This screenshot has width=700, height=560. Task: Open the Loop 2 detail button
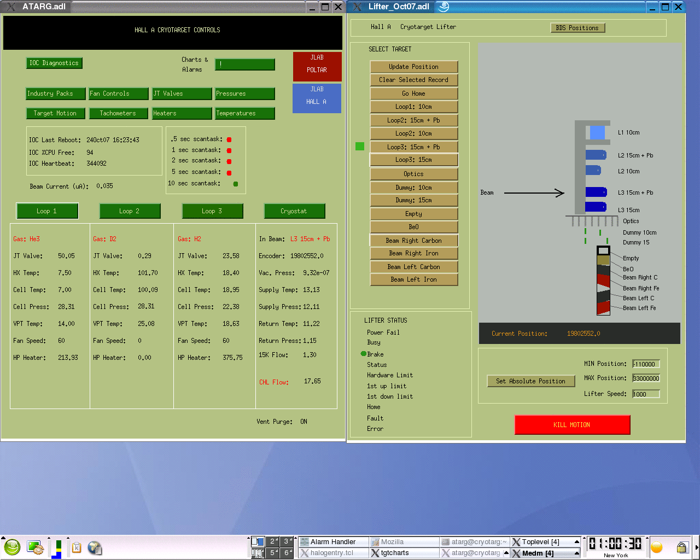(x=130, y=211)
